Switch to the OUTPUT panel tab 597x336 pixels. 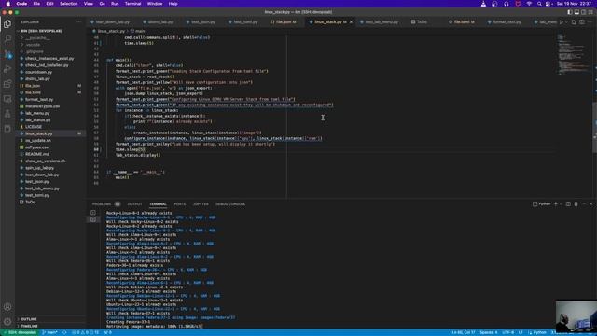point(134,204)
